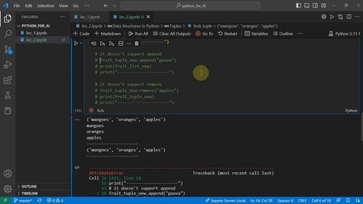This screenshot has width=363, height=204.
Task: Click Synchronize Changes status bar icon
Action: pos(40,201)
